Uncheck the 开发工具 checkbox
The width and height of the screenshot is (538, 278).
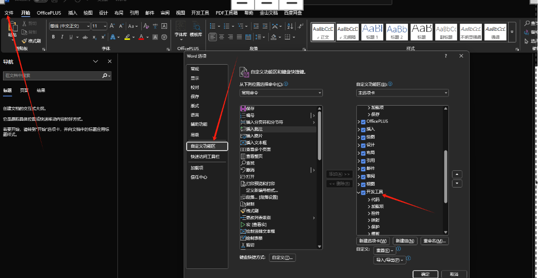tap(363, 192)
